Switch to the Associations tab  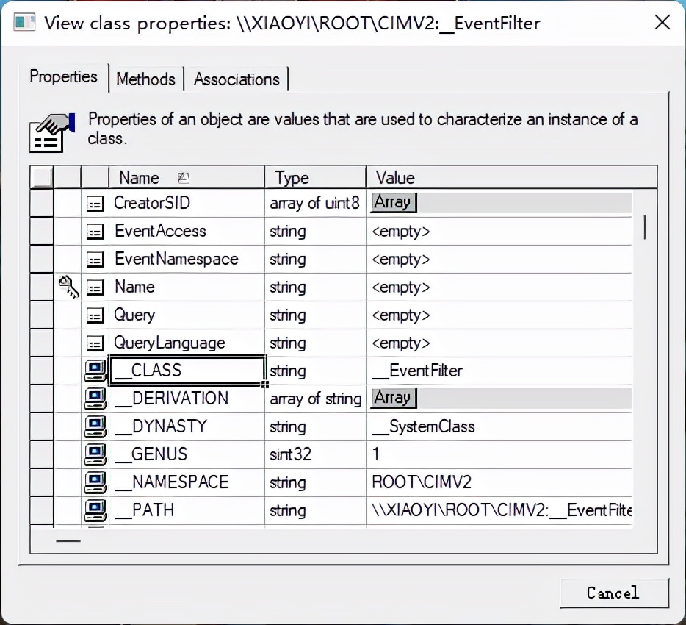point(237,79)
